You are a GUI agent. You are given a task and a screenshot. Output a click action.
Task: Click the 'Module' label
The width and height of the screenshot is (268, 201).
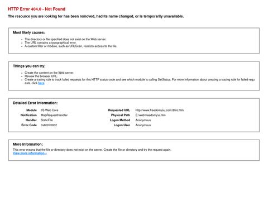click(x=31, y=110)
